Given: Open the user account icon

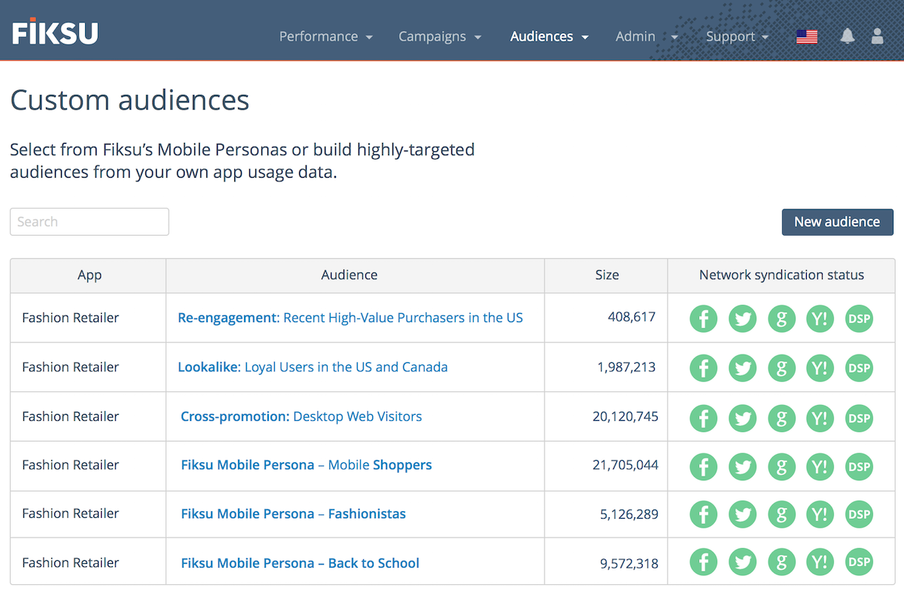Looking at the screenshot, I should tap(877, 35).
